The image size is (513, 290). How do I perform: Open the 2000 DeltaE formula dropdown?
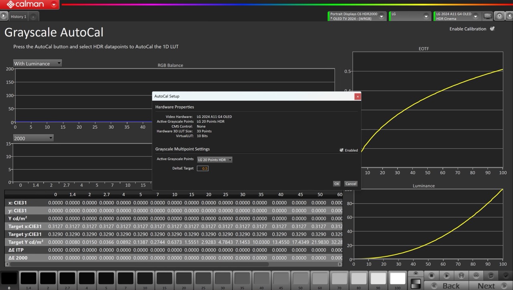click(x=33, y=138)
